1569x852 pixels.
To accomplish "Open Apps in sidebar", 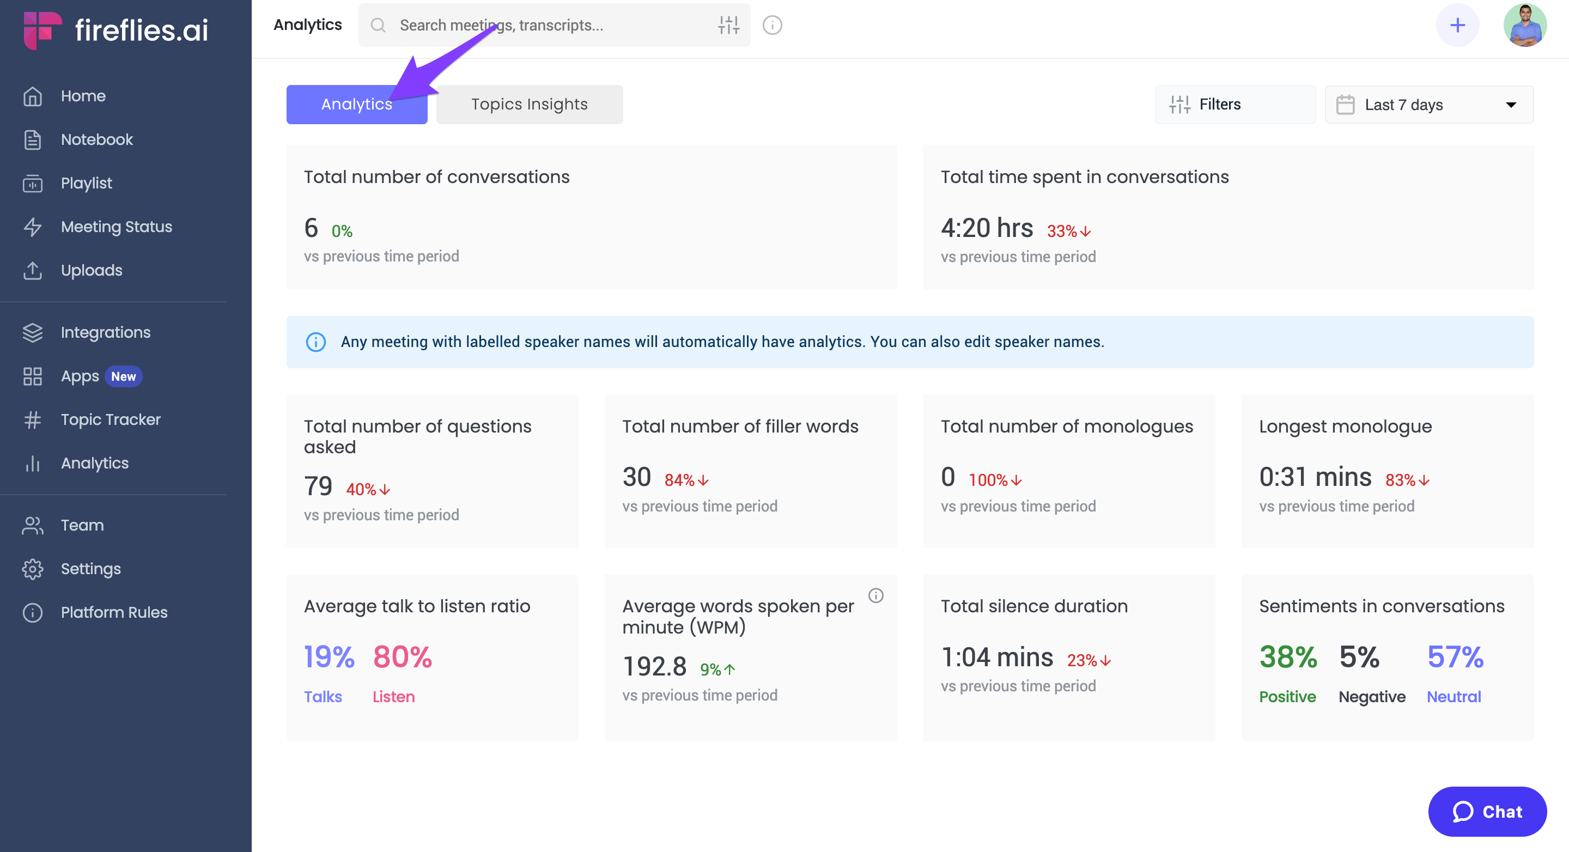I will pos(80,376).
